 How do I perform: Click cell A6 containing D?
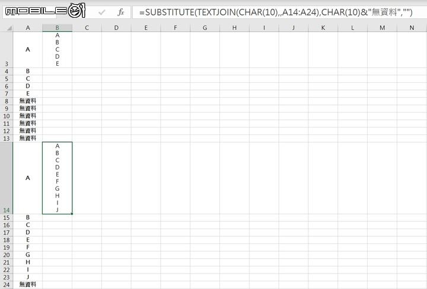pos(28,86)
